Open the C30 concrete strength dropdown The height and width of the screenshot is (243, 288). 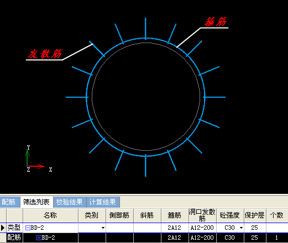241,228
